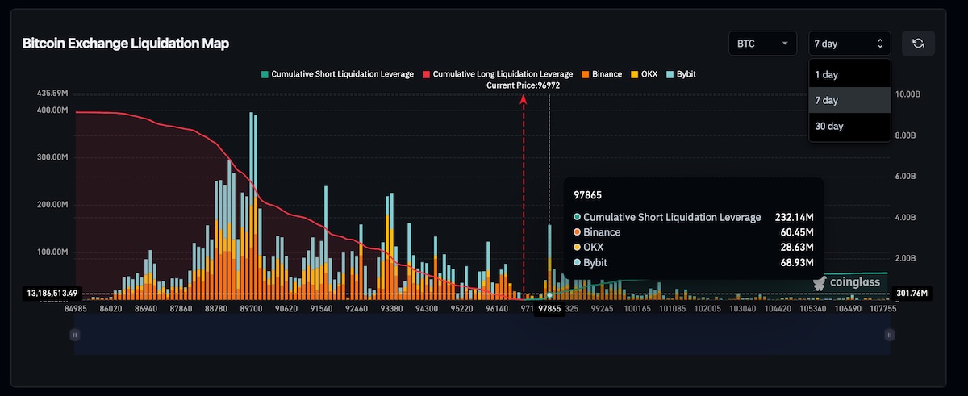The height and width of the screenshot is (396, 968).
Task: Choose 7 day in the dropdown list
Action: tap(827, 101)
